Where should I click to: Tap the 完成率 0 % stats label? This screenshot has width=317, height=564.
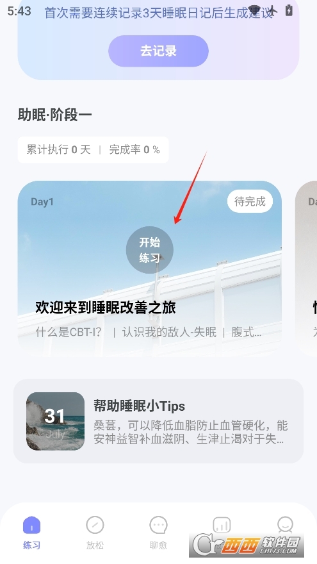(134, 149)
